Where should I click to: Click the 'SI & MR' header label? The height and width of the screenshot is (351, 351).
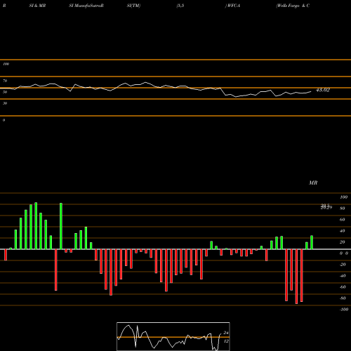click(37, 6)
